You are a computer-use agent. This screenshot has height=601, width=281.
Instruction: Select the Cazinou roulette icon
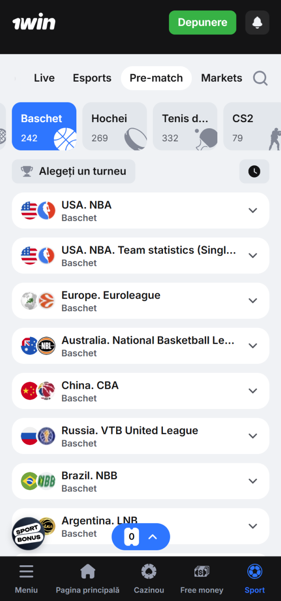[x=148, y=571]
